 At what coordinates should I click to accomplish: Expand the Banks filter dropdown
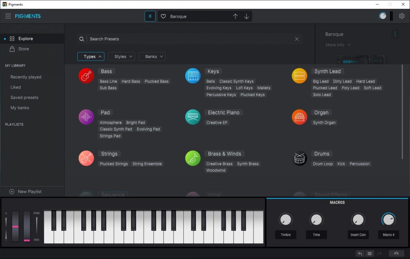tap(152, 56)
